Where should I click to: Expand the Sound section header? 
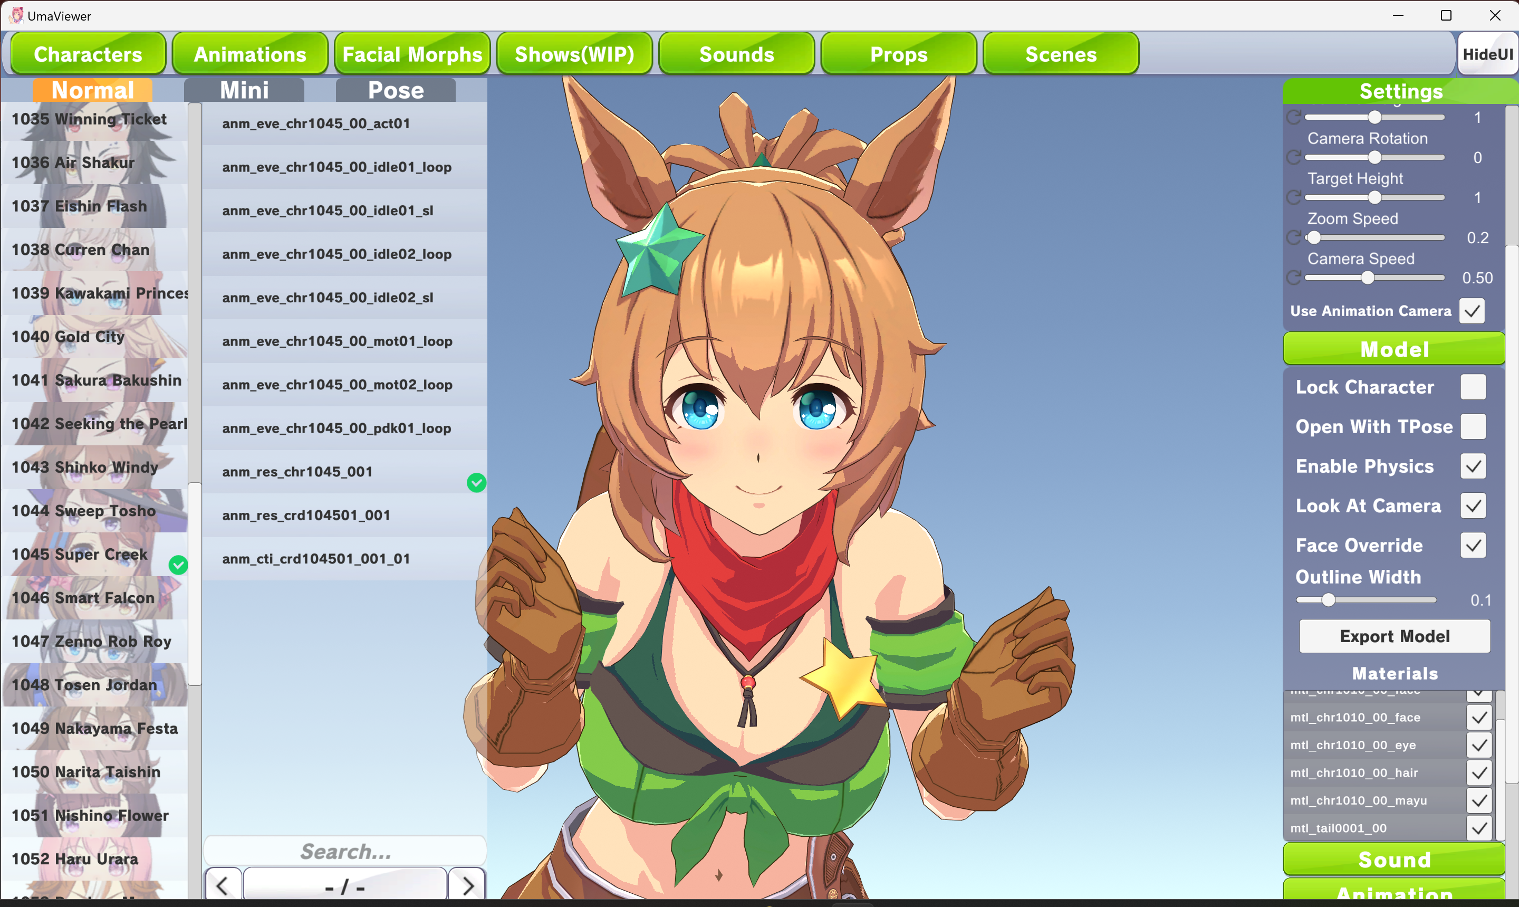[1394, 860]
